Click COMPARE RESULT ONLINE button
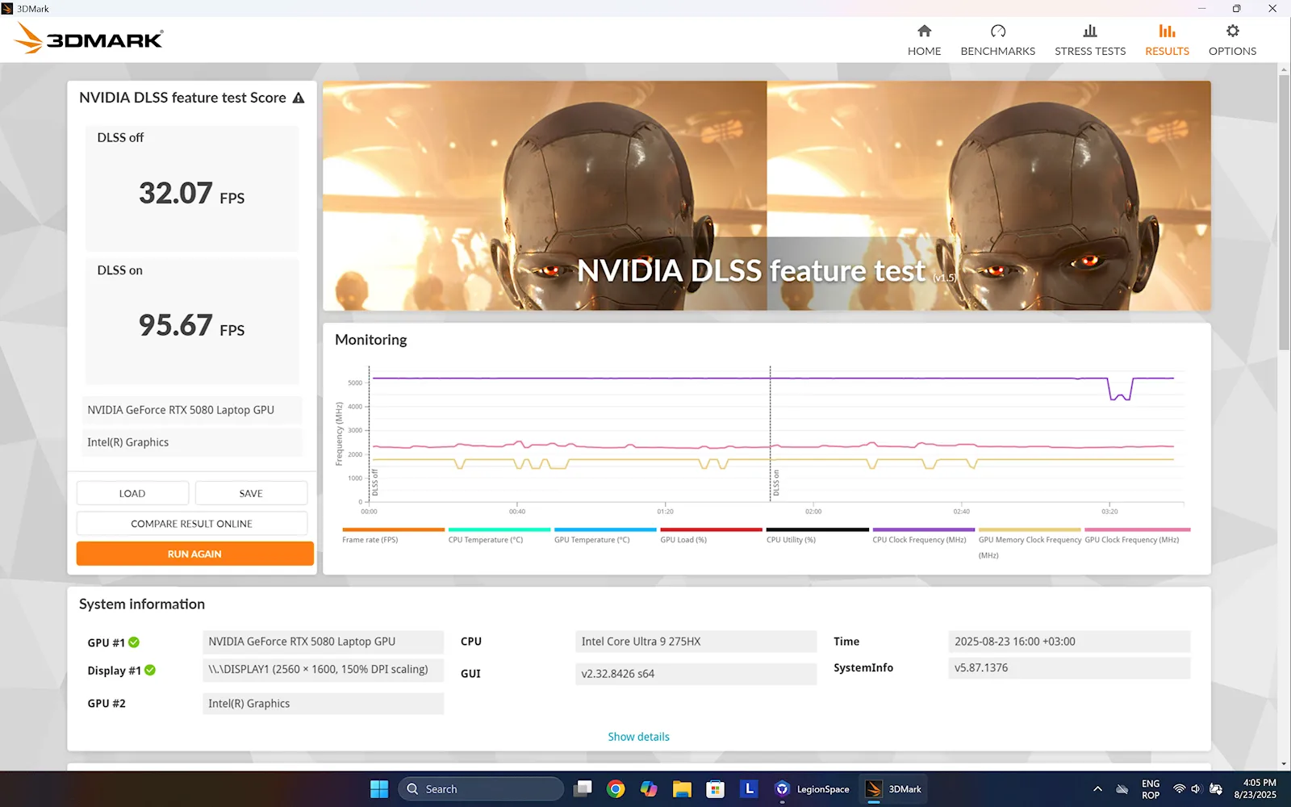This screenshot has height=807, width=1291. click(192, 524)
